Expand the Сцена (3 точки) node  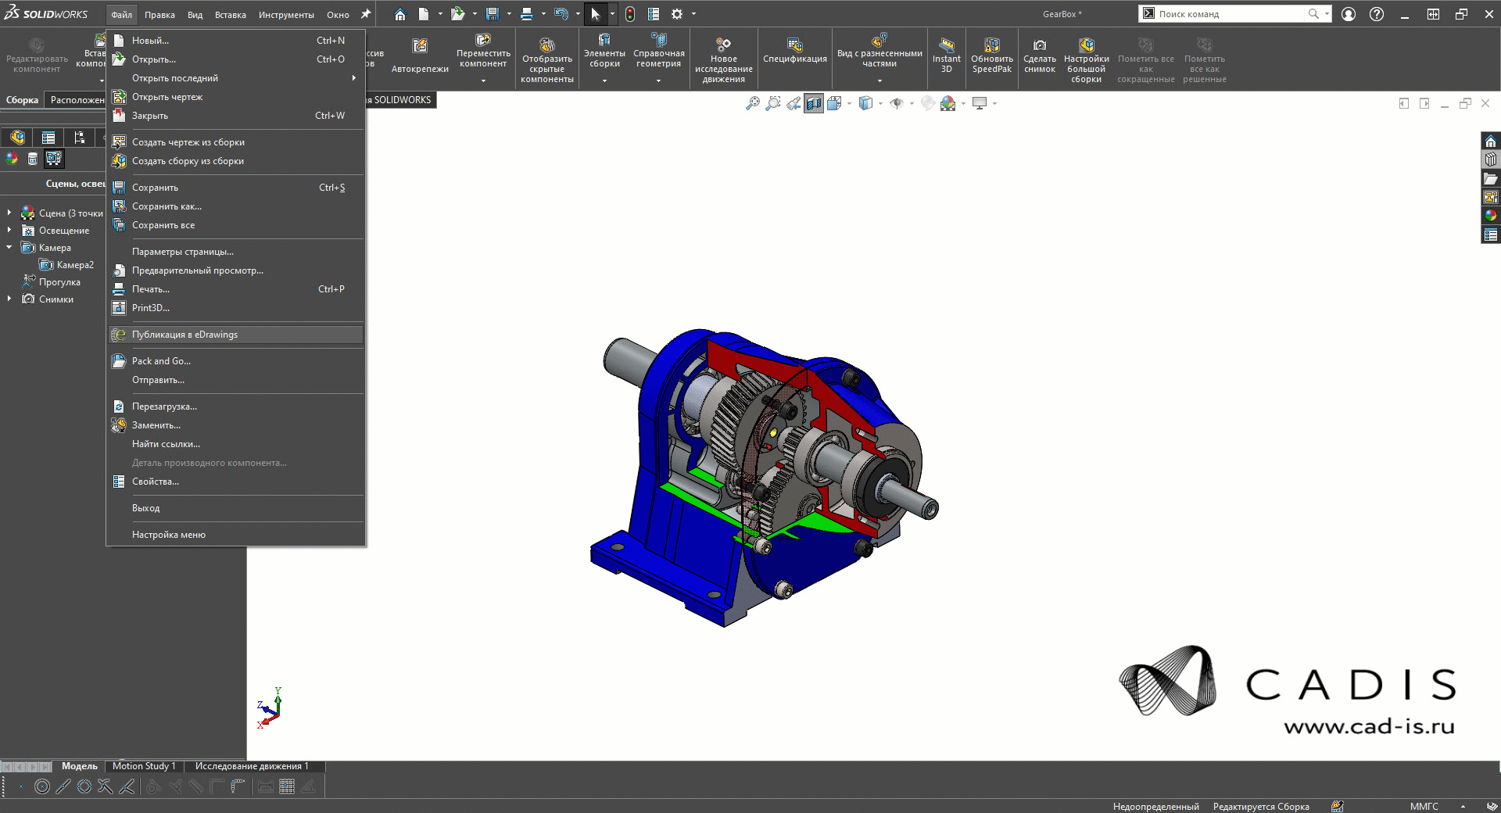pos(9,213)
